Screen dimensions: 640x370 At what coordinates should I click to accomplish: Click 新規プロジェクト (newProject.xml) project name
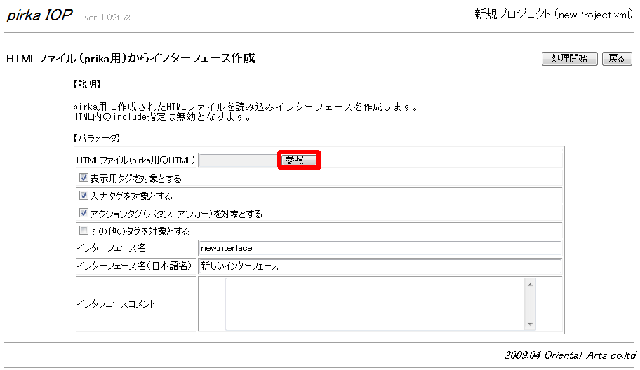coord(554,15)
